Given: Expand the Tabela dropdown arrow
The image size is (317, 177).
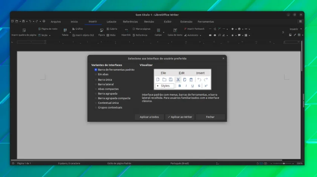Looking at the screenshot, I should pos(70,32).
